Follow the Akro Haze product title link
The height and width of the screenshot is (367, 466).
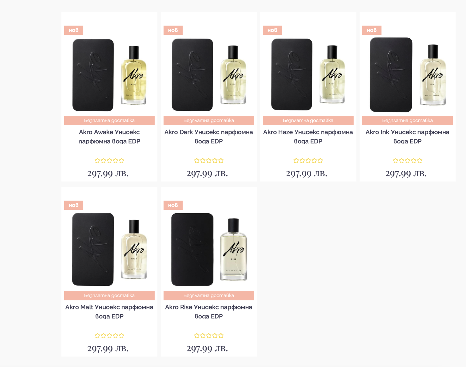pos(308,136)
